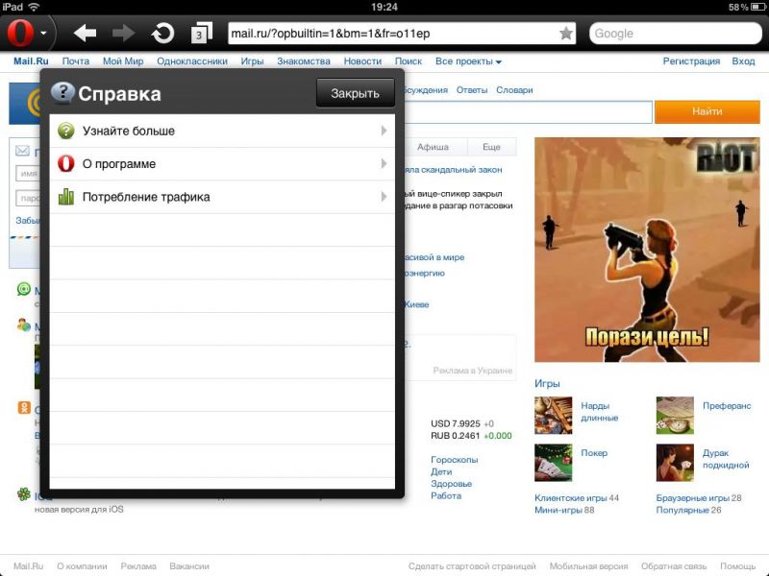
Task: Select О программе in the help panel
Action: (119, 164)
